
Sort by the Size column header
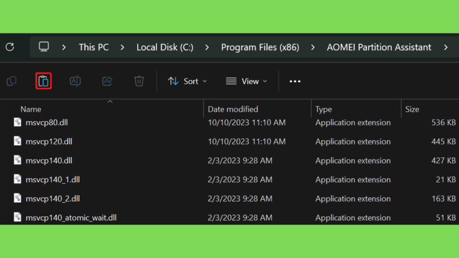(x=412, y=109)
